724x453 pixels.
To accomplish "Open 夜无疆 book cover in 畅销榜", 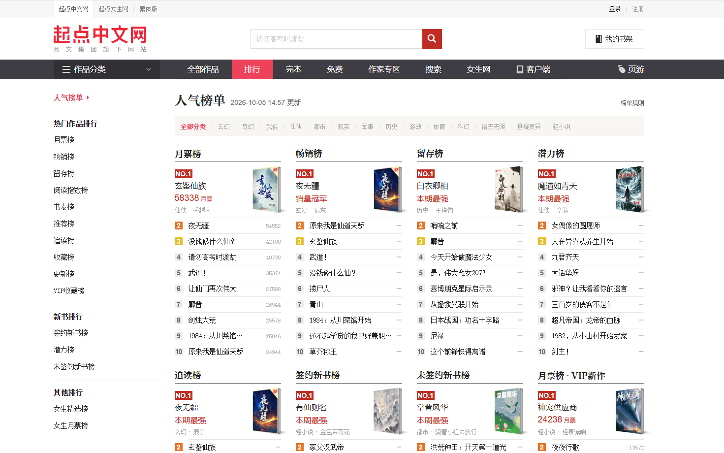I will (387, 190).
